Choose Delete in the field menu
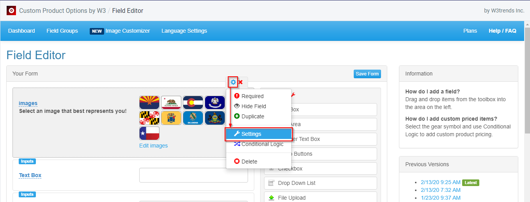This screenshot has width=530, height=202. tap(259, 162)
